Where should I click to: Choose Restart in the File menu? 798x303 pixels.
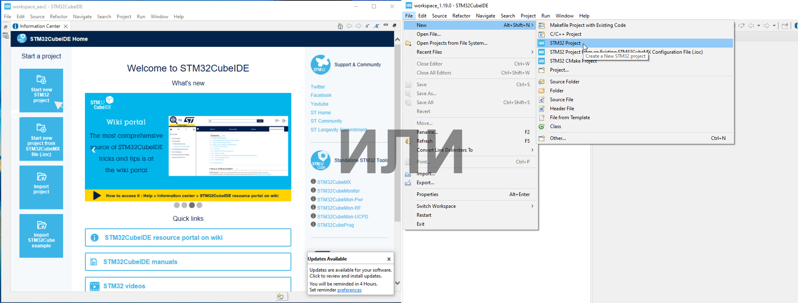point(470,215)
